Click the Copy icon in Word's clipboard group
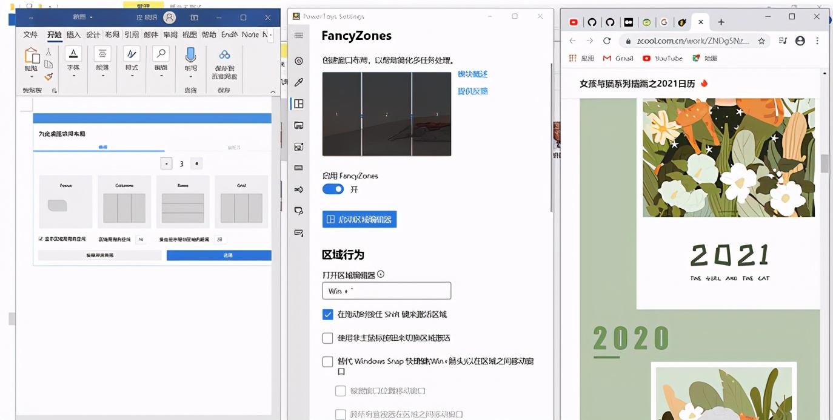This screenshot has width=833, height=420. (49, 64)
